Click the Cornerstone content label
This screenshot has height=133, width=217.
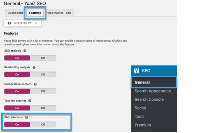tap(18, 84)
